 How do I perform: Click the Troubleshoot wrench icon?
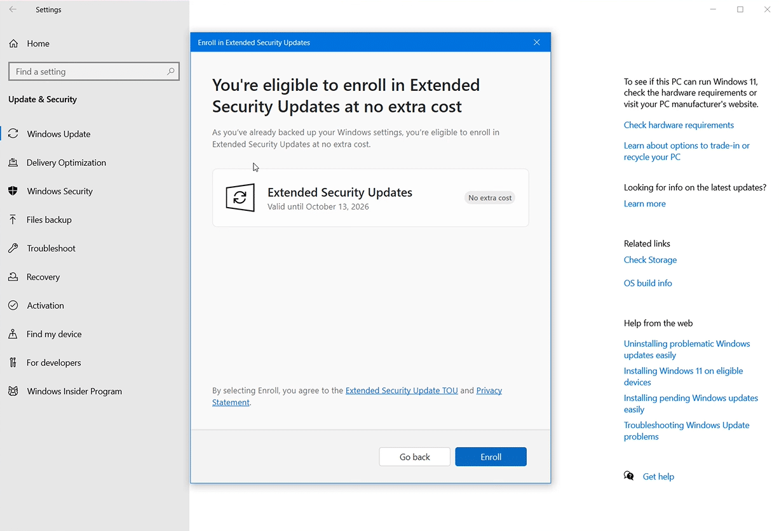click(13, 248)
